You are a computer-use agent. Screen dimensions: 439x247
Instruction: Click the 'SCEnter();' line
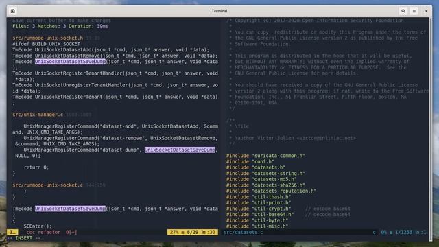tap(38, 226)
